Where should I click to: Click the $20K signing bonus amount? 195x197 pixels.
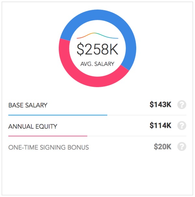pos(162,147)
